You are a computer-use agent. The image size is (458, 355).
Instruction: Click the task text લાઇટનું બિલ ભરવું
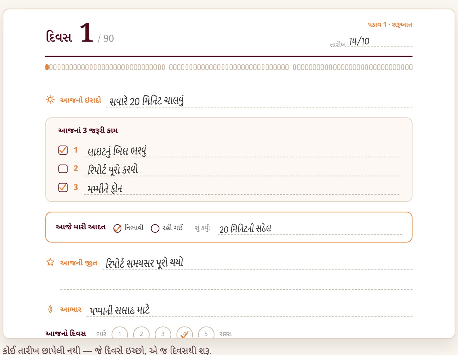tap(117, 151)
